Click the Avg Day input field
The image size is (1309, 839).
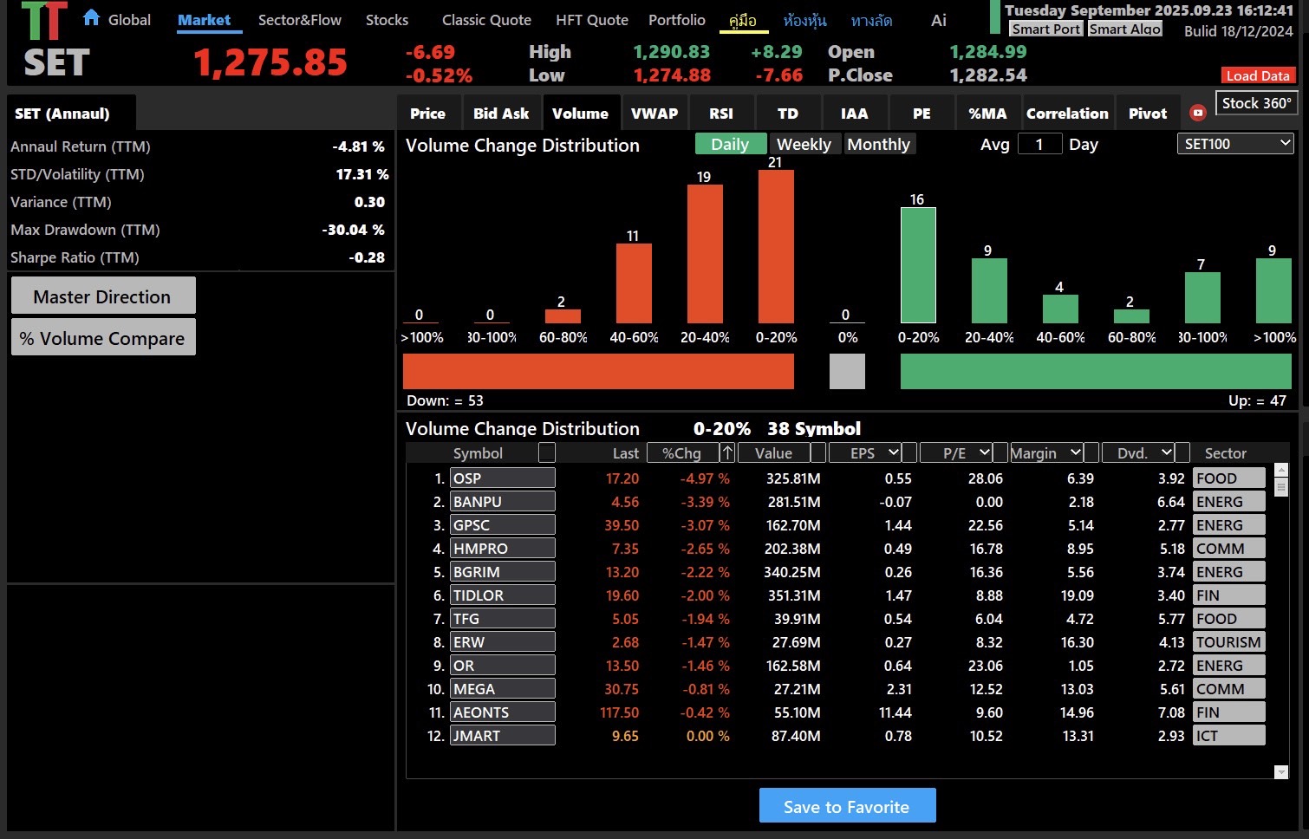[x=1039, y=144]
